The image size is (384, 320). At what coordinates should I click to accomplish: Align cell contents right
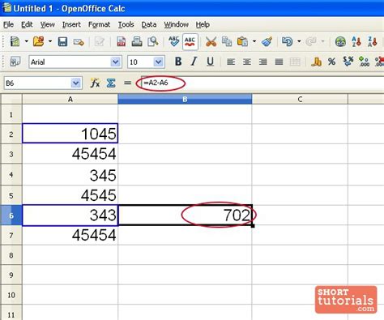(262, 62)
